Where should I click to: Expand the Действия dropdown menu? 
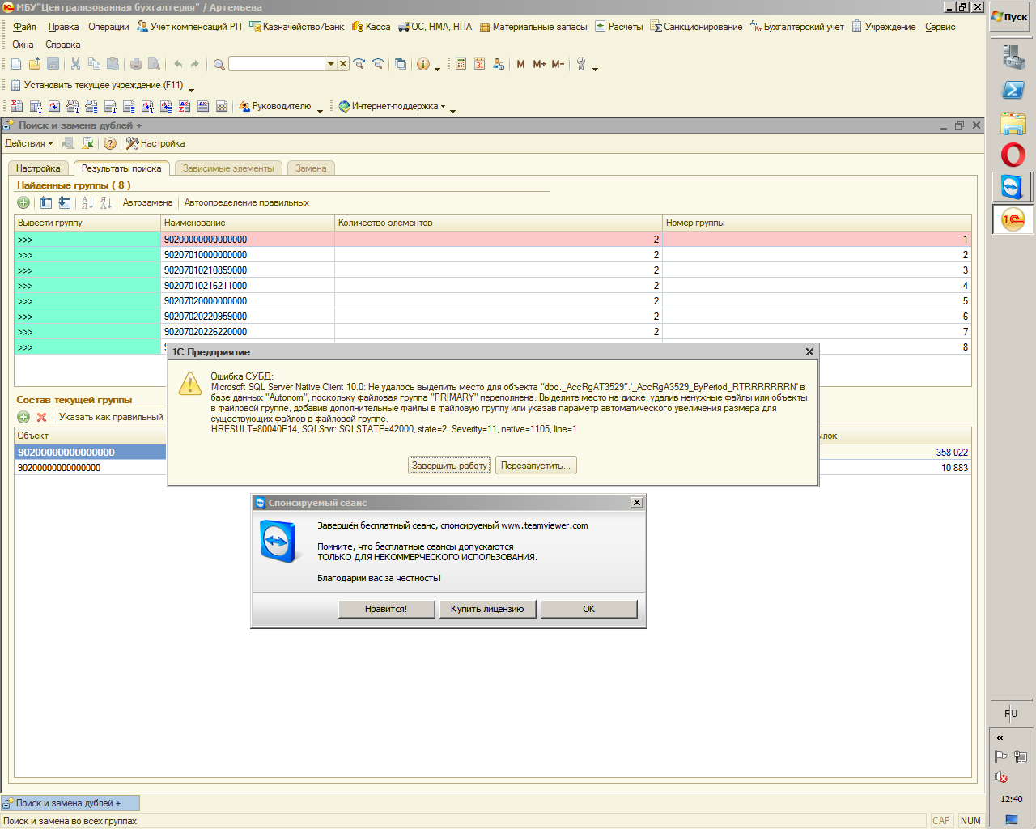(x=28, y=143)
